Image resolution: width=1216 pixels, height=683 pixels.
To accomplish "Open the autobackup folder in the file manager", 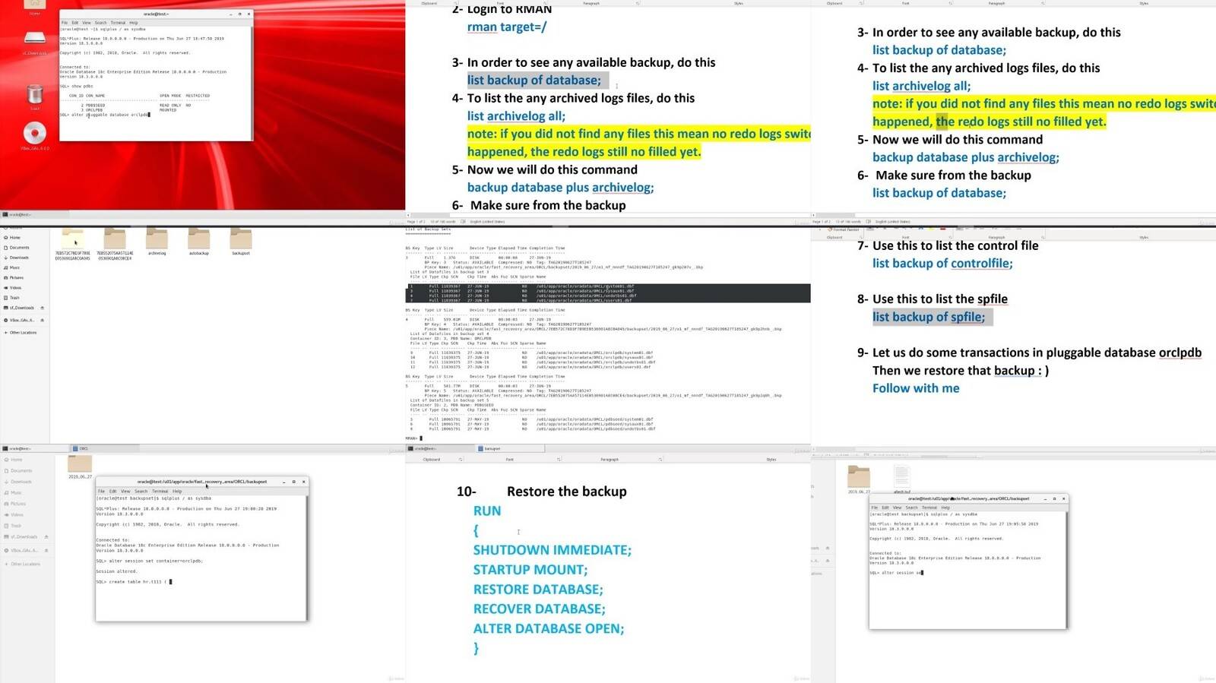I will tap(199, 239).
